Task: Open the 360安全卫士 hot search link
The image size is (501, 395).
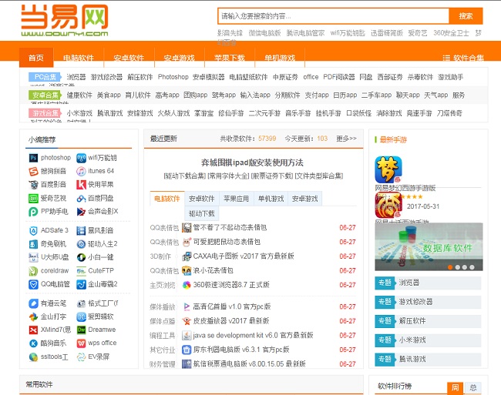Action: tap(451, 33)
